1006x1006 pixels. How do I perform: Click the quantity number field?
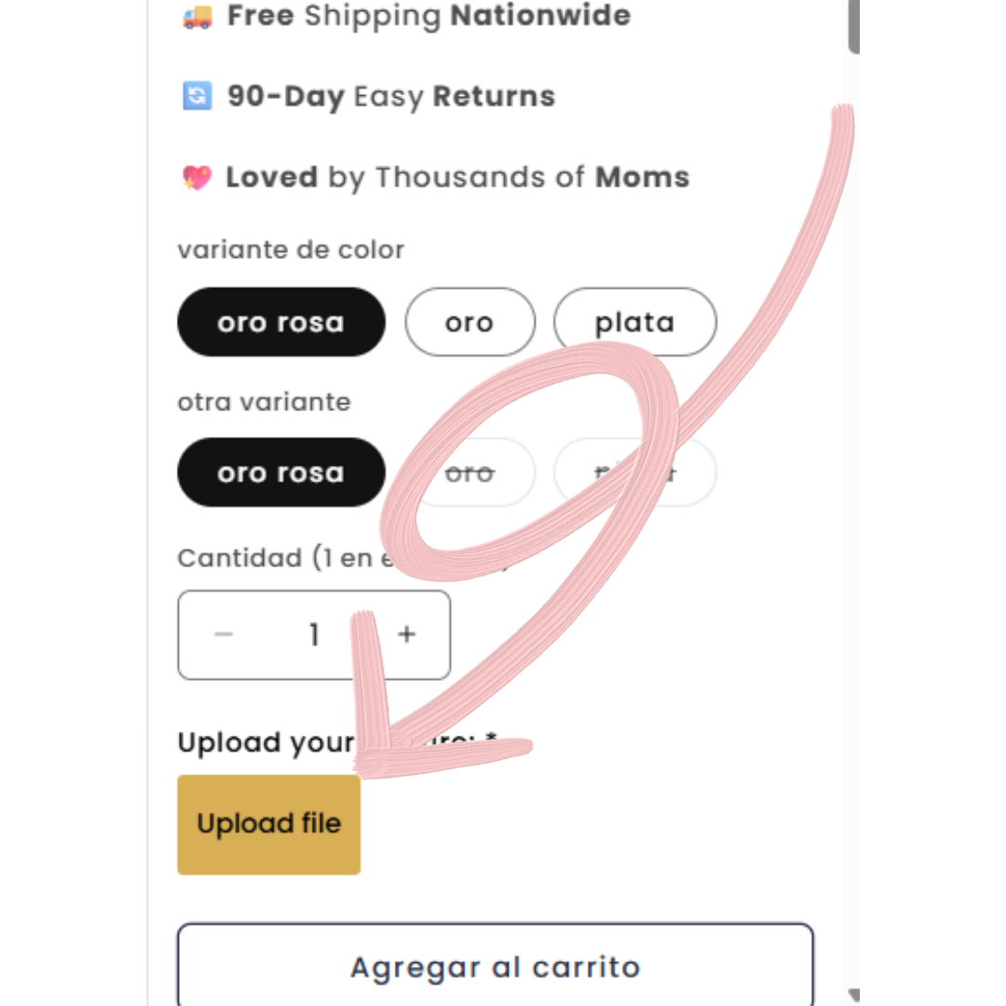coord(314,634)
